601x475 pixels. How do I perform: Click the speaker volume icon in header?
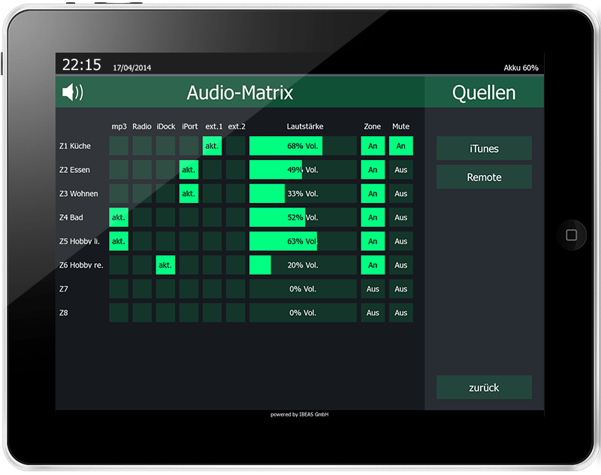click(x=73, y=92)
